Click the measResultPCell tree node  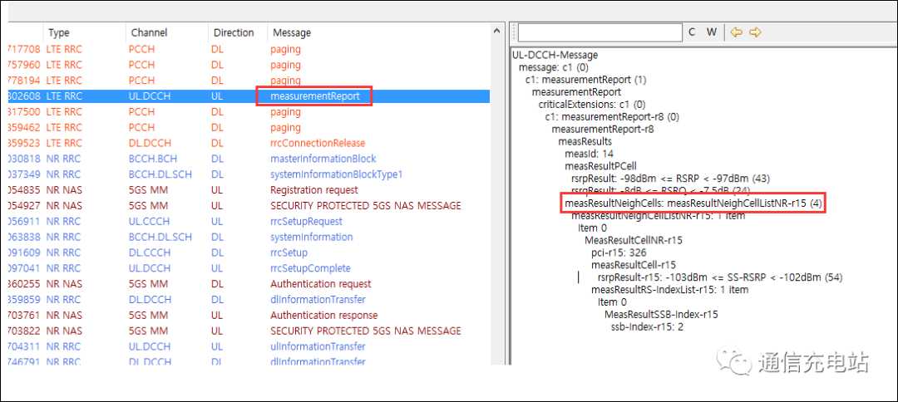(x=601, y=166)
